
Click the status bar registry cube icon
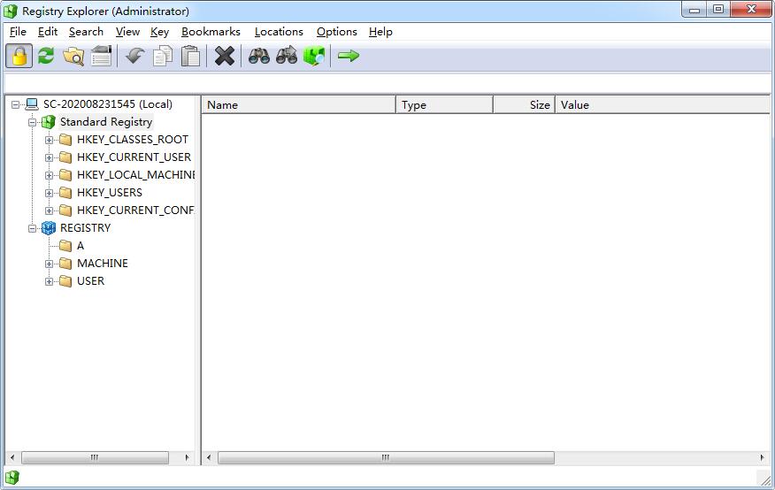point(12,477)
